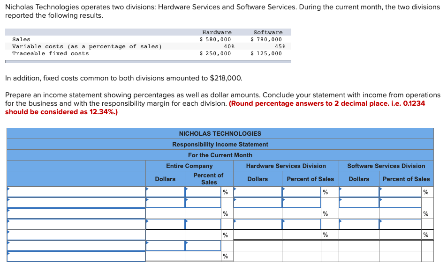Click the Software sales value $ 780,000
The image size is (447, 263).
pyautogui.click(x=266, y=39)
